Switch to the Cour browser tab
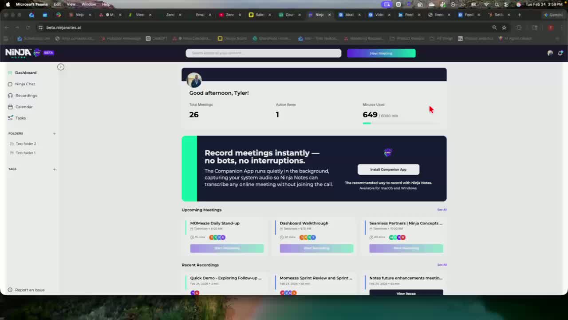Image resolution: width=568 pixels, height=320 pixels. click(x=289, y=15)
